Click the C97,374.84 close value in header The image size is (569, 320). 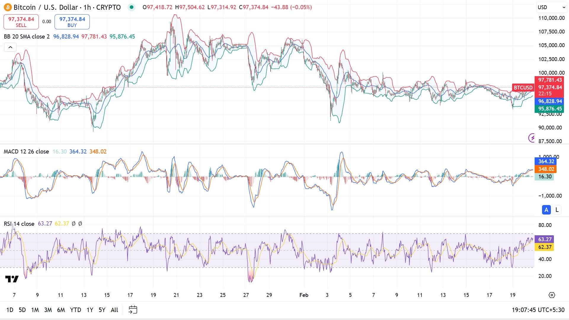point(253,7)
